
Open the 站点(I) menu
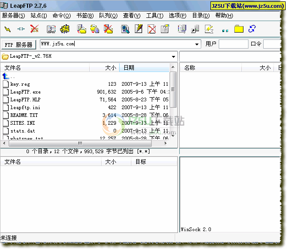point(39,16)
